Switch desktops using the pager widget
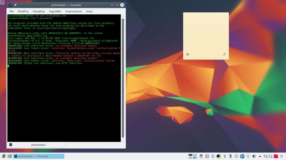This screenshot has height=160, width=286. (x=193, y=156)
